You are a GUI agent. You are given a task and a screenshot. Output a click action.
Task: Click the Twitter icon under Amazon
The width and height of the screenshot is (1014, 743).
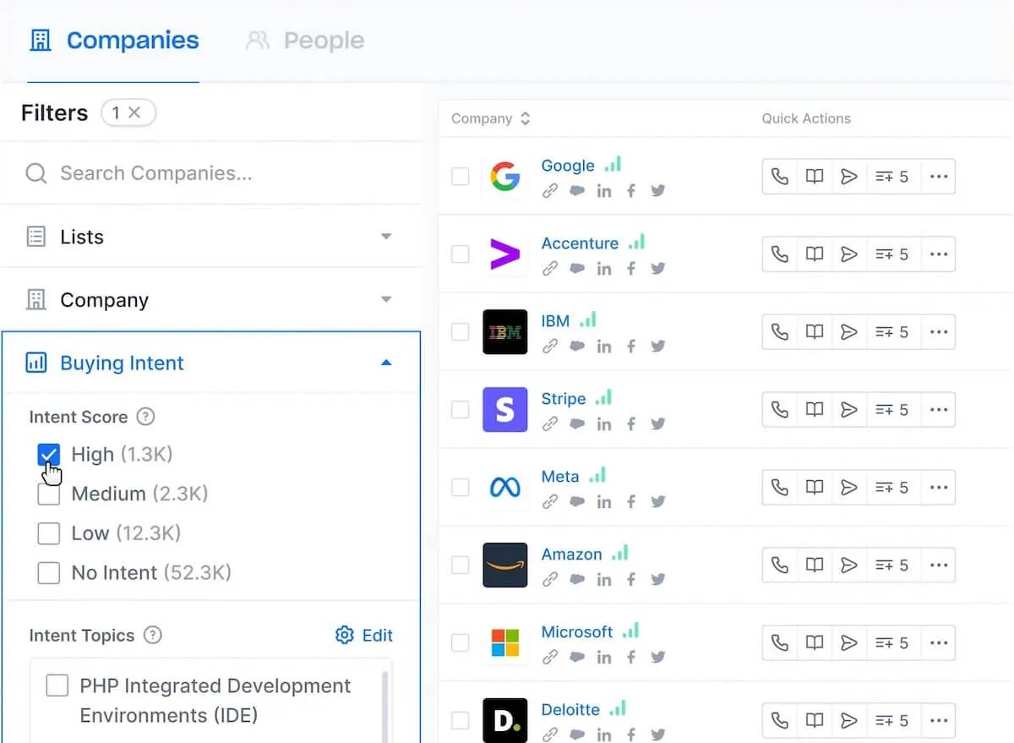point(658,580)
